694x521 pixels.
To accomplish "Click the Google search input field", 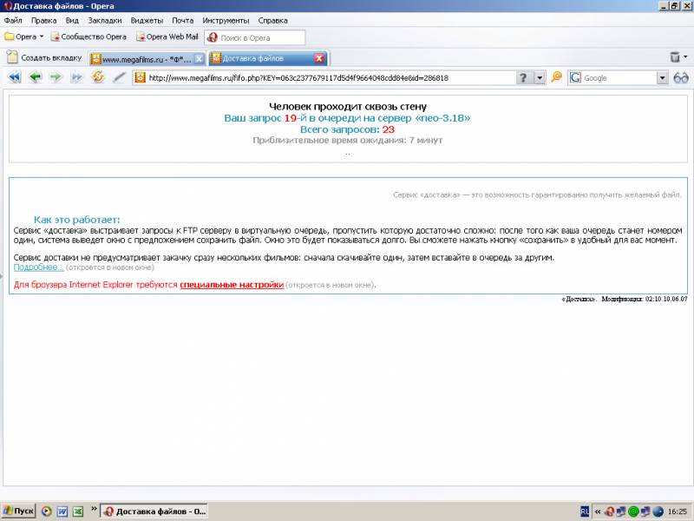I will 619,78.
